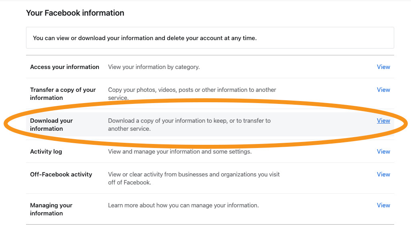Click 'Copy your photos, videos, posts' description text
Image resolution: width=411 pixels, height=225 pixels.
[192, 90]
